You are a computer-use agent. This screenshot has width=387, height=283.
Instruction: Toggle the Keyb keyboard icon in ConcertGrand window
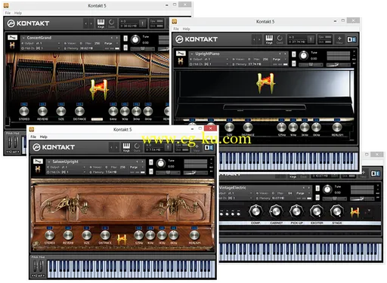[x=101, y=23]
